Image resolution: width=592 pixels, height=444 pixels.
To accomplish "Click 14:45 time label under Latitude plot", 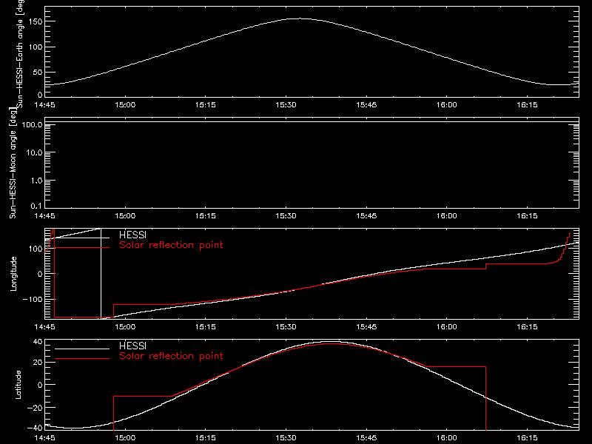I will (x=44, y=438).
